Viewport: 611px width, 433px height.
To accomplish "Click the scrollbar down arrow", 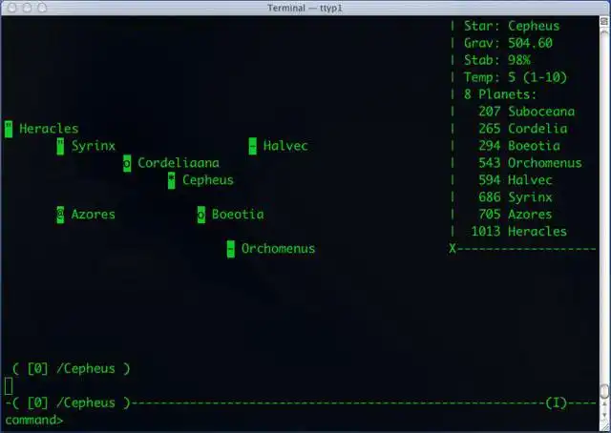I will coord(604,416).
